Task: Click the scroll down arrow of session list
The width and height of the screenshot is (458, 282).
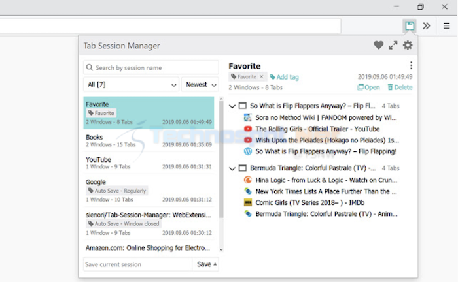Action: 221,249
